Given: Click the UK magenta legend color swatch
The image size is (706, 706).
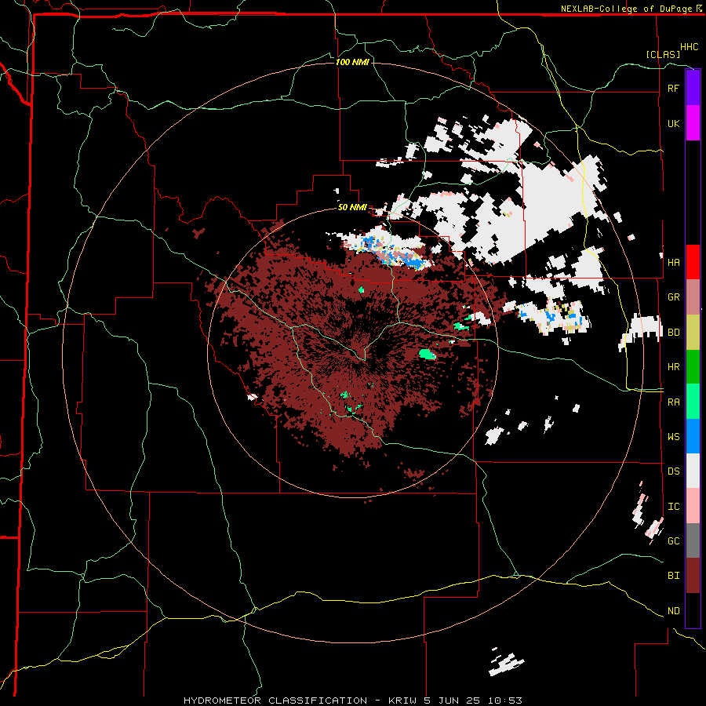Looking at the screenshot, I should tap(693, 123).
